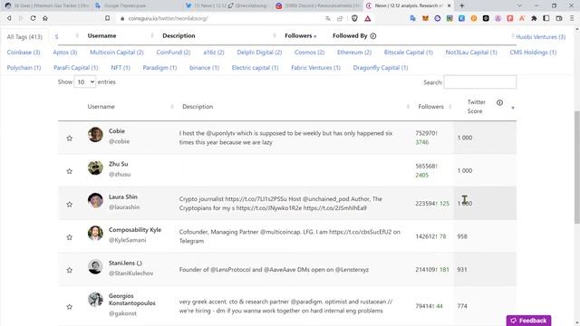
Task: Open Cobie's profile avatar
Action: (x=95, y=135)
